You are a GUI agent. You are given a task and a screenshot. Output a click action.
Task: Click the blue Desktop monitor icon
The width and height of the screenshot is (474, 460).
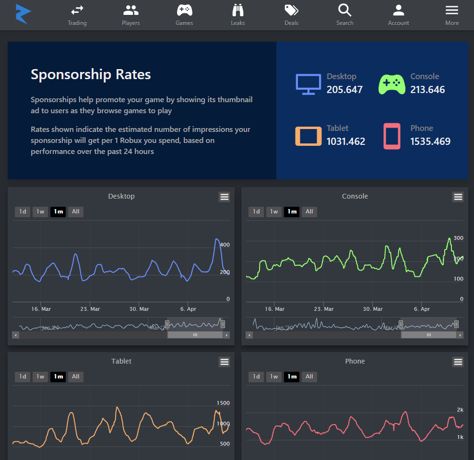click(308, 84)
